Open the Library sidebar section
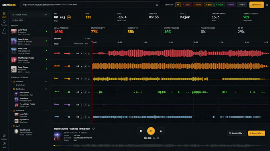The image size is (270, 151). point(4,15)
